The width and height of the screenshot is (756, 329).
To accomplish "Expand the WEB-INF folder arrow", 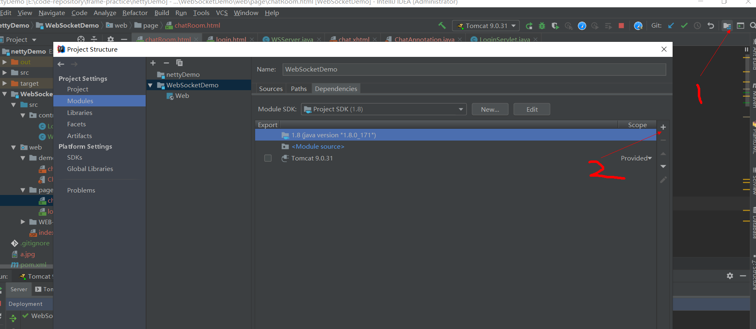I will [23, 222].
